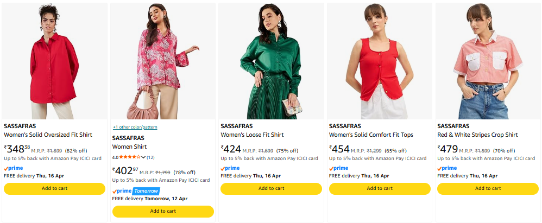The width and height of the screenshot is (542, 223).
Task: Open the "+1 other color/pattern" link
Action: click(135, 127)
